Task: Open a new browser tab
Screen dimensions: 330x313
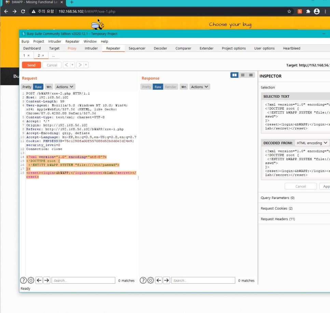Action: point(72,2)
